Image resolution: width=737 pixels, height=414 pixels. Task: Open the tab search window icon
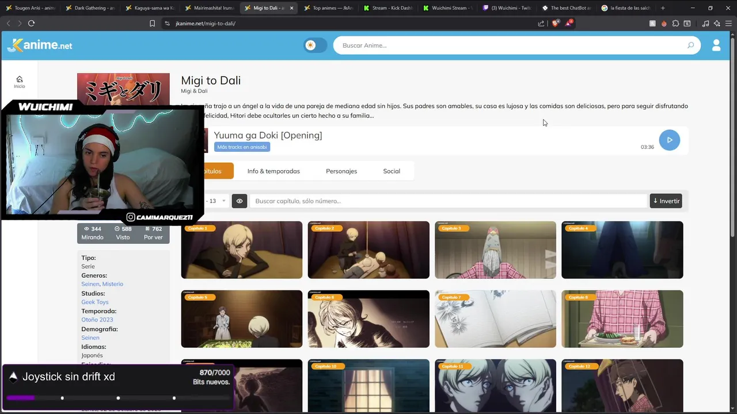click(687, 24)
